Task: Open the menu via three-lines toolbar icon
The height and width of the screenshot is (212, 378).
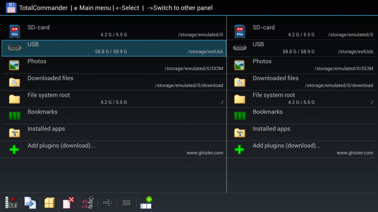Action: pos(127,203)
